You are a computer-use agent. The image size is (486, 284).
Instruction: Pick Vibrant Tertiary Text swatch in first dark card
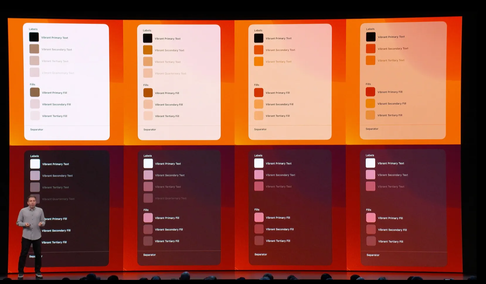tap(35, 187)
